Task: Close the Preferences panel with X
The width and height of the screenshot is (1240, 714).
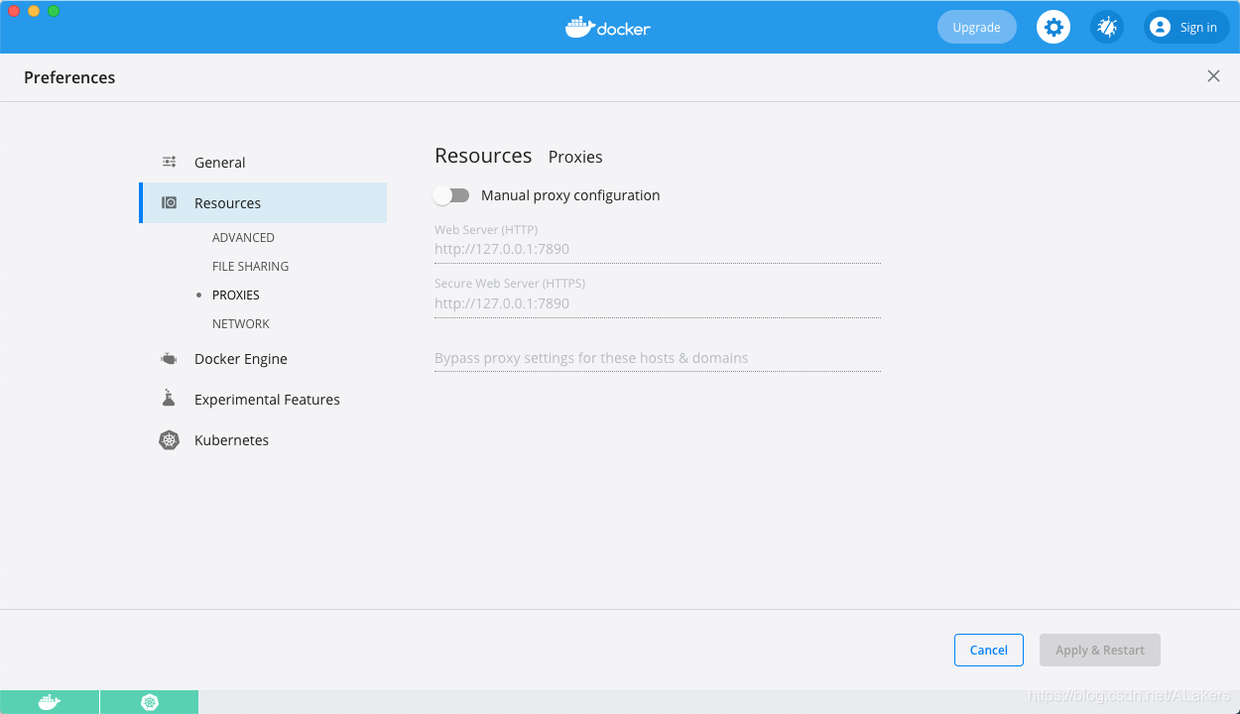Action: (1213, 76)
